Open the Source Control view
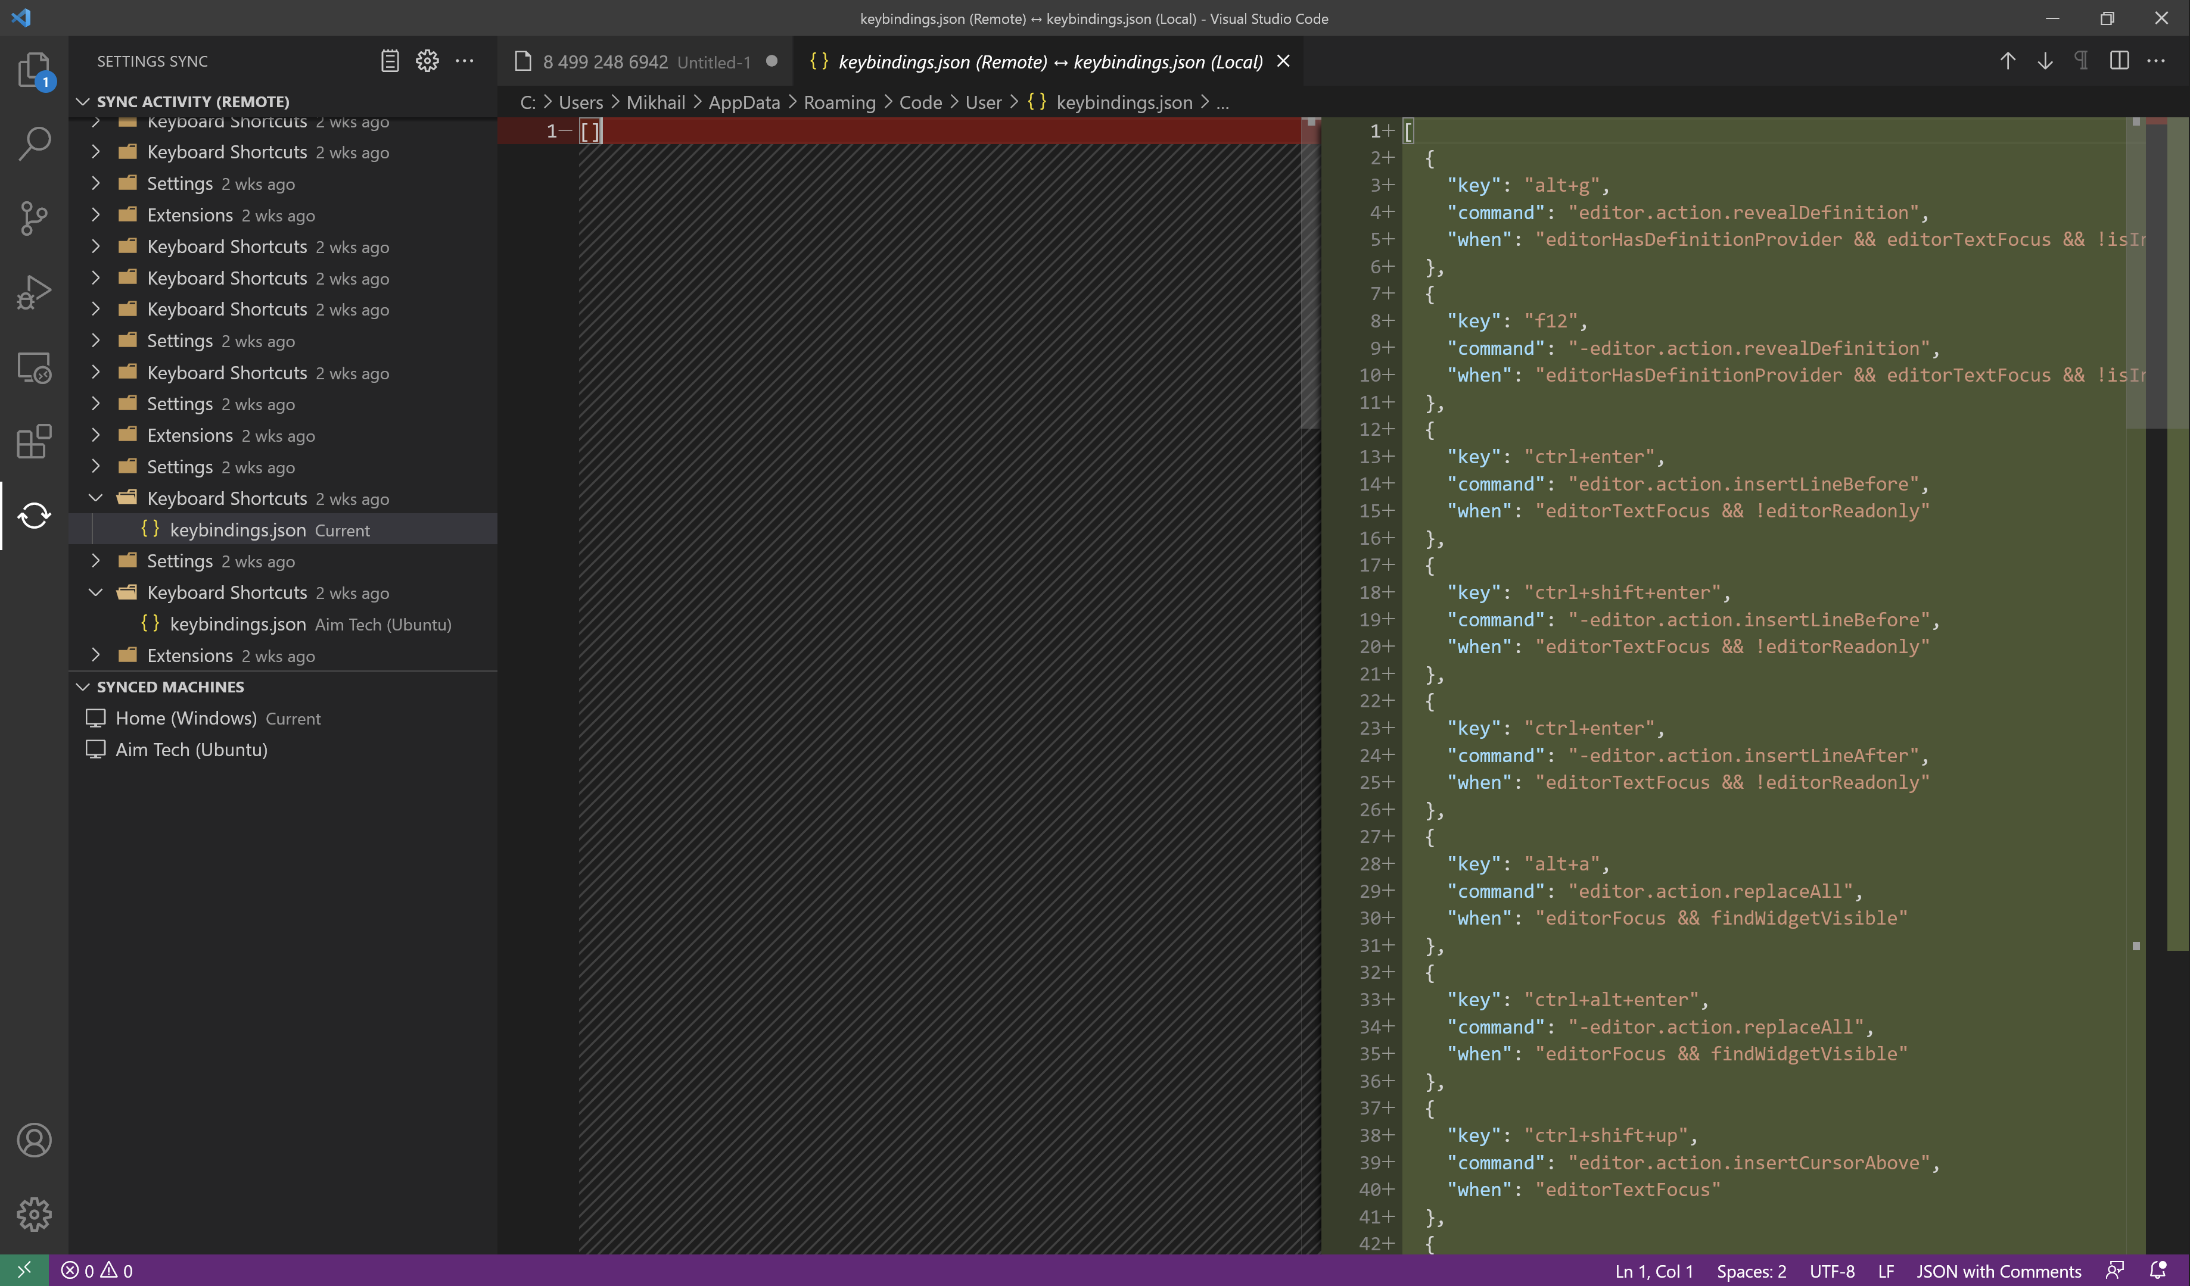This screenshot has height=1286, width=2190. click(x=34, y=218)
